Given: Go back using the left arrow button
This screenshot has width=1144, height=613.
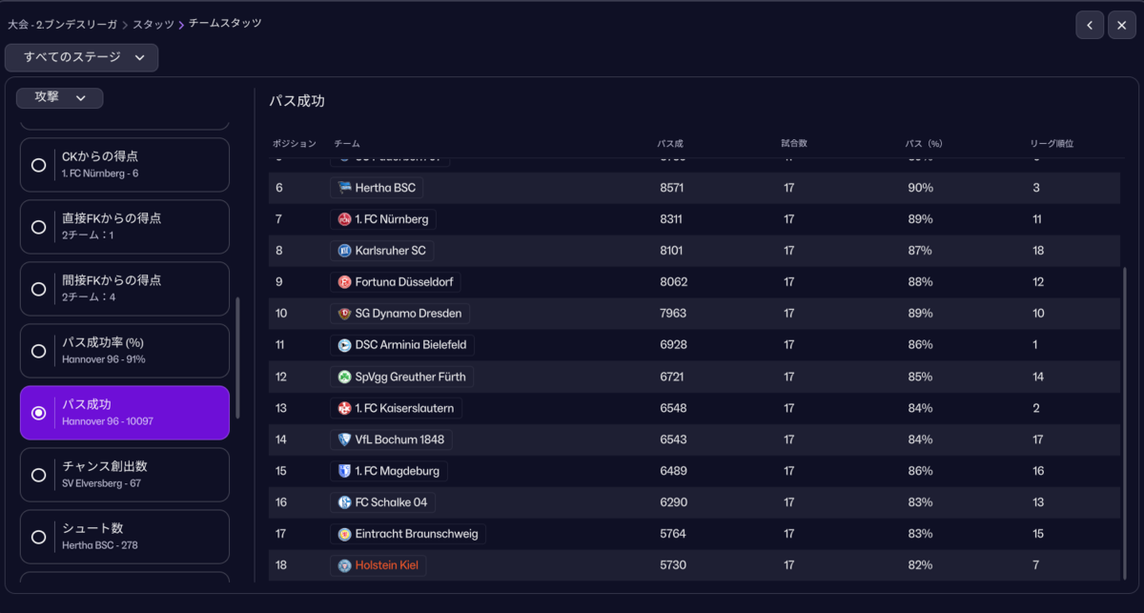Looking at the screenshot, I should 1090,25.
